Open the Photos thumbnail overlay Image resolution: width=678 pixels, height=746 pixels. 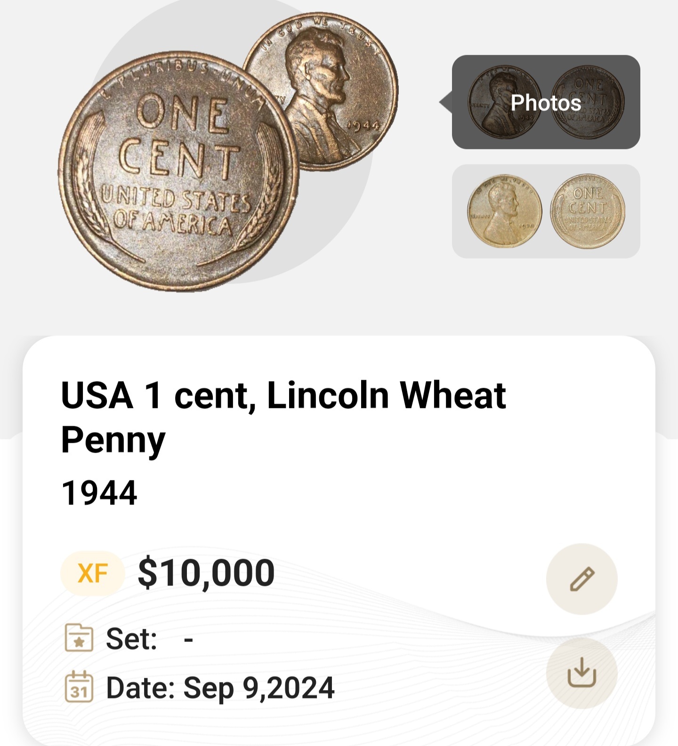point(546,102)
